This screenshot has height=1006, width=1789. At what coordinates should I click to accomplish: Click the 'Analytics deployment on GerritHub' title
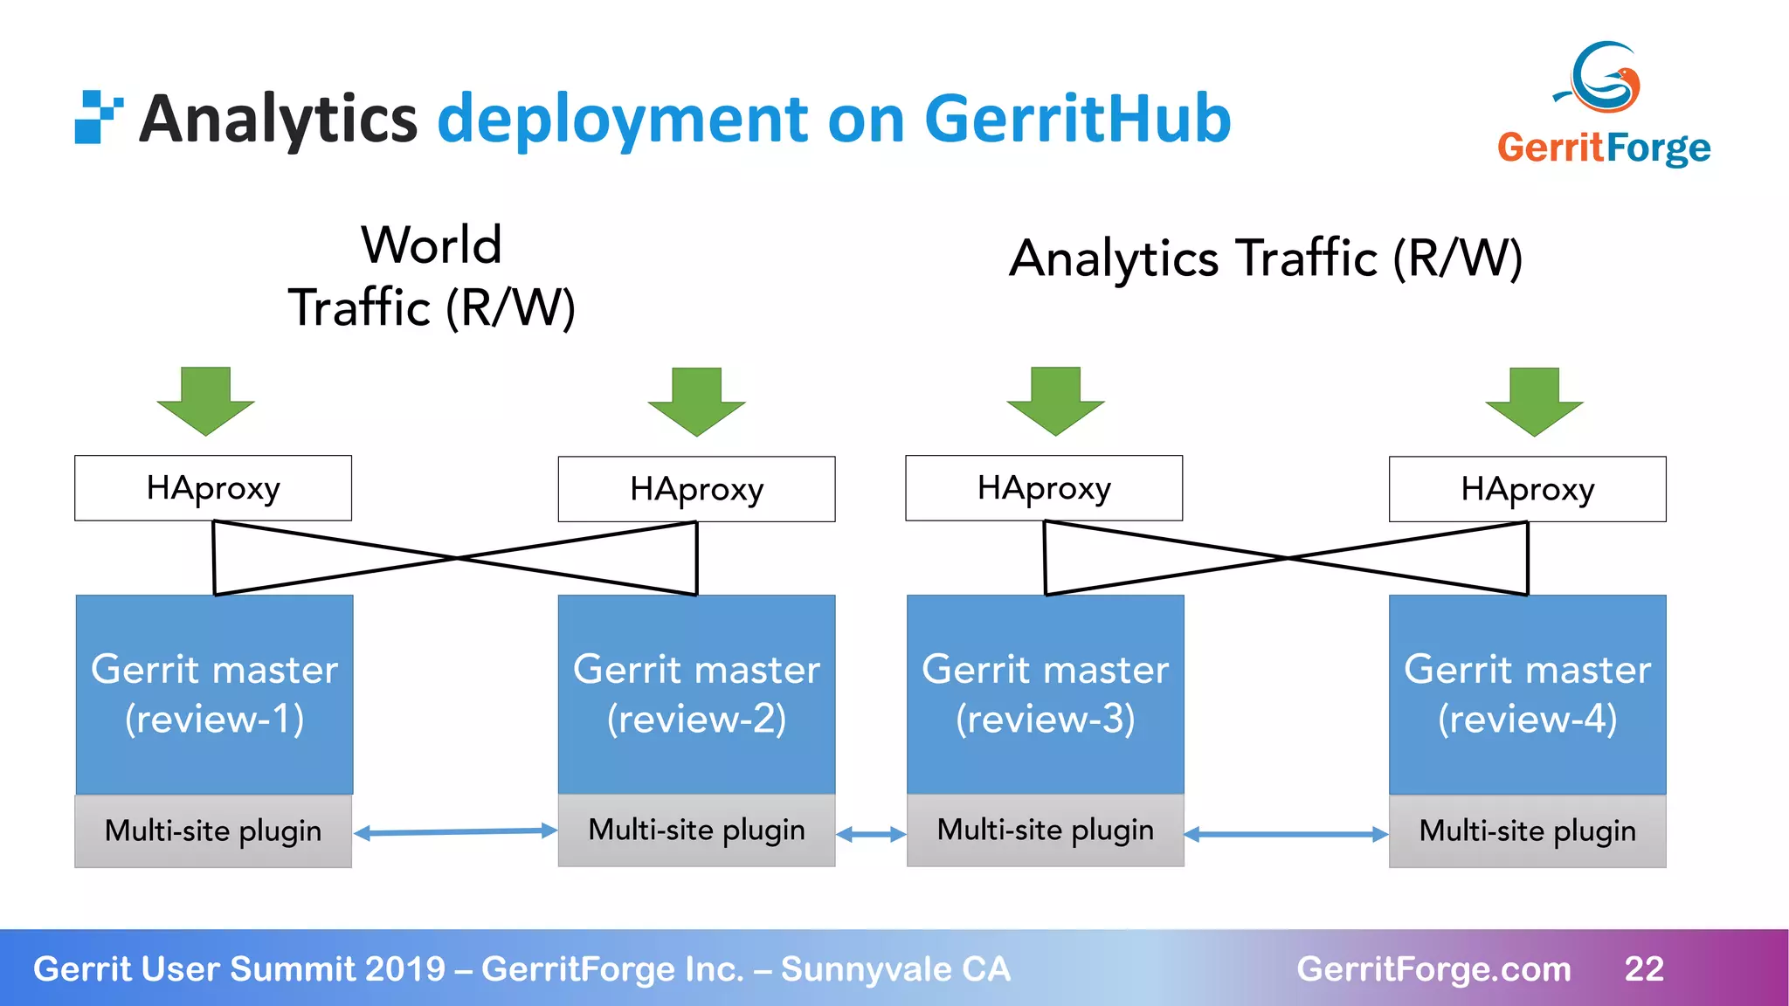[686, 119]
